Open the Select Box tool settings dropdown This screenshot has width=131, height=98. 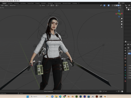click(2, 8)
